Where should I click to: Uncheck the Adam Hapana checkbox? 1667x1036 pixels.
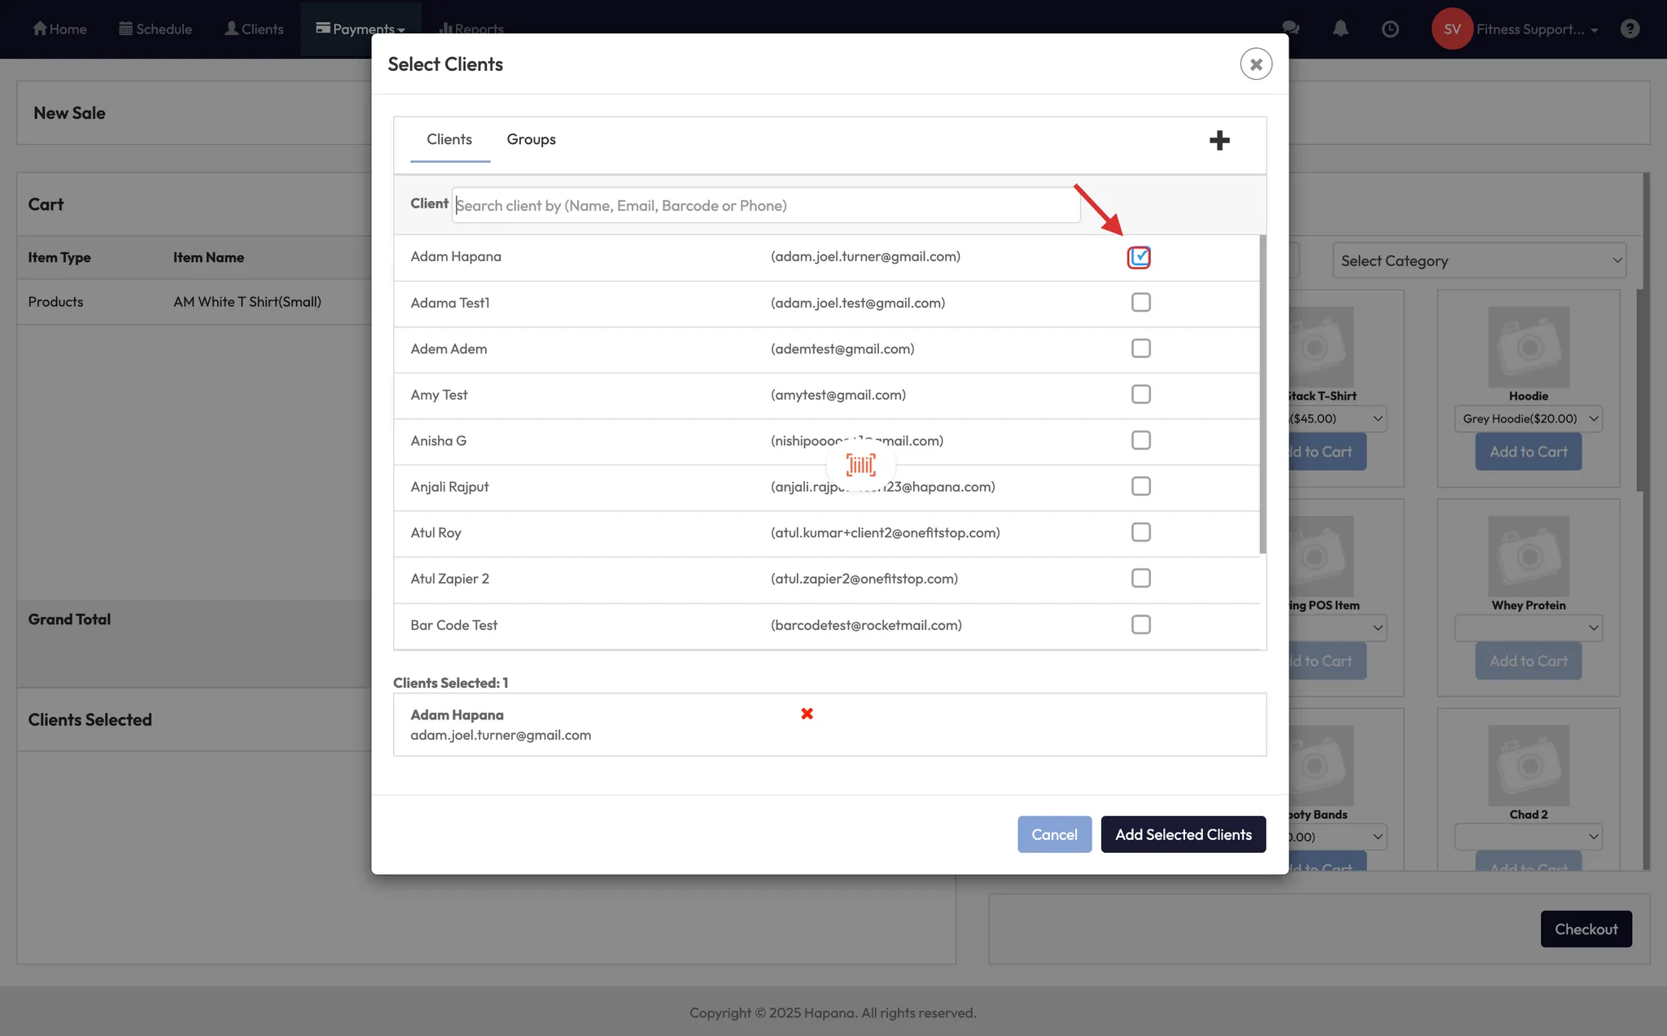[x=1139, y=257]
